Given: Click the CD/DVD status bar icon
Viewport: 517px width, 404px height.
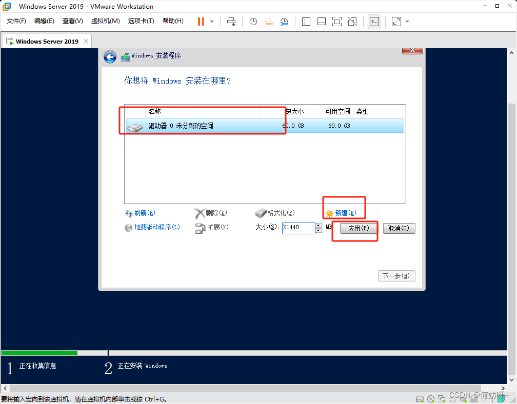Looking at the screenshot, I should coord(431,399).
